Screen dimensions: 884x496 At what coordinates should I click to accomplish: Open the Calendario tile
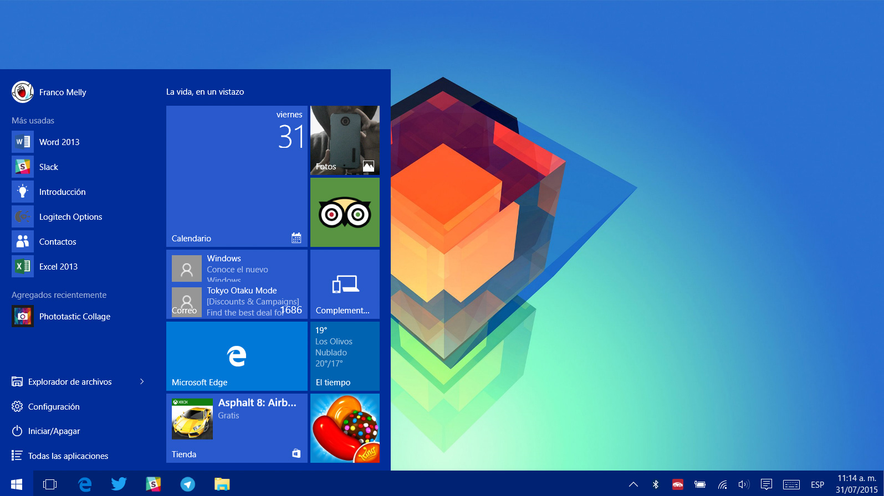point(237,176)
